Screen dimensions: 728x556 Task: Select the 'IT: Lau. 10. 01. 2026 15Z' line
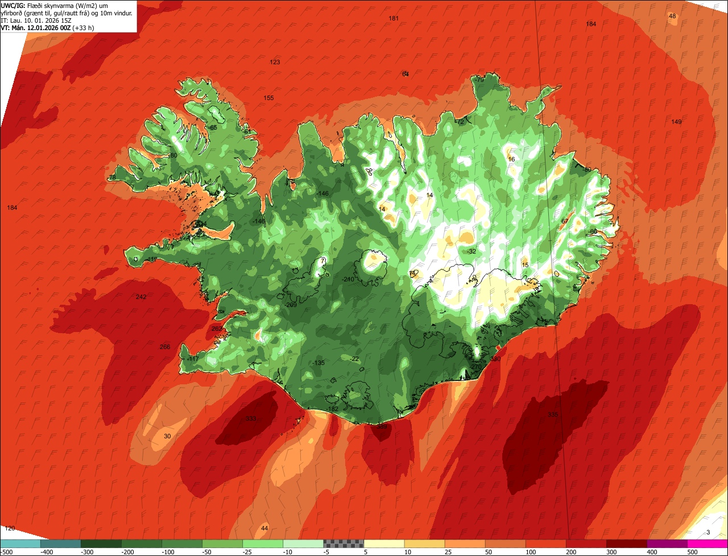(36, 20)
